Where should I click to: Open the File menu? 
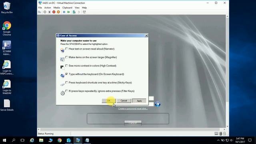(40, 8)
